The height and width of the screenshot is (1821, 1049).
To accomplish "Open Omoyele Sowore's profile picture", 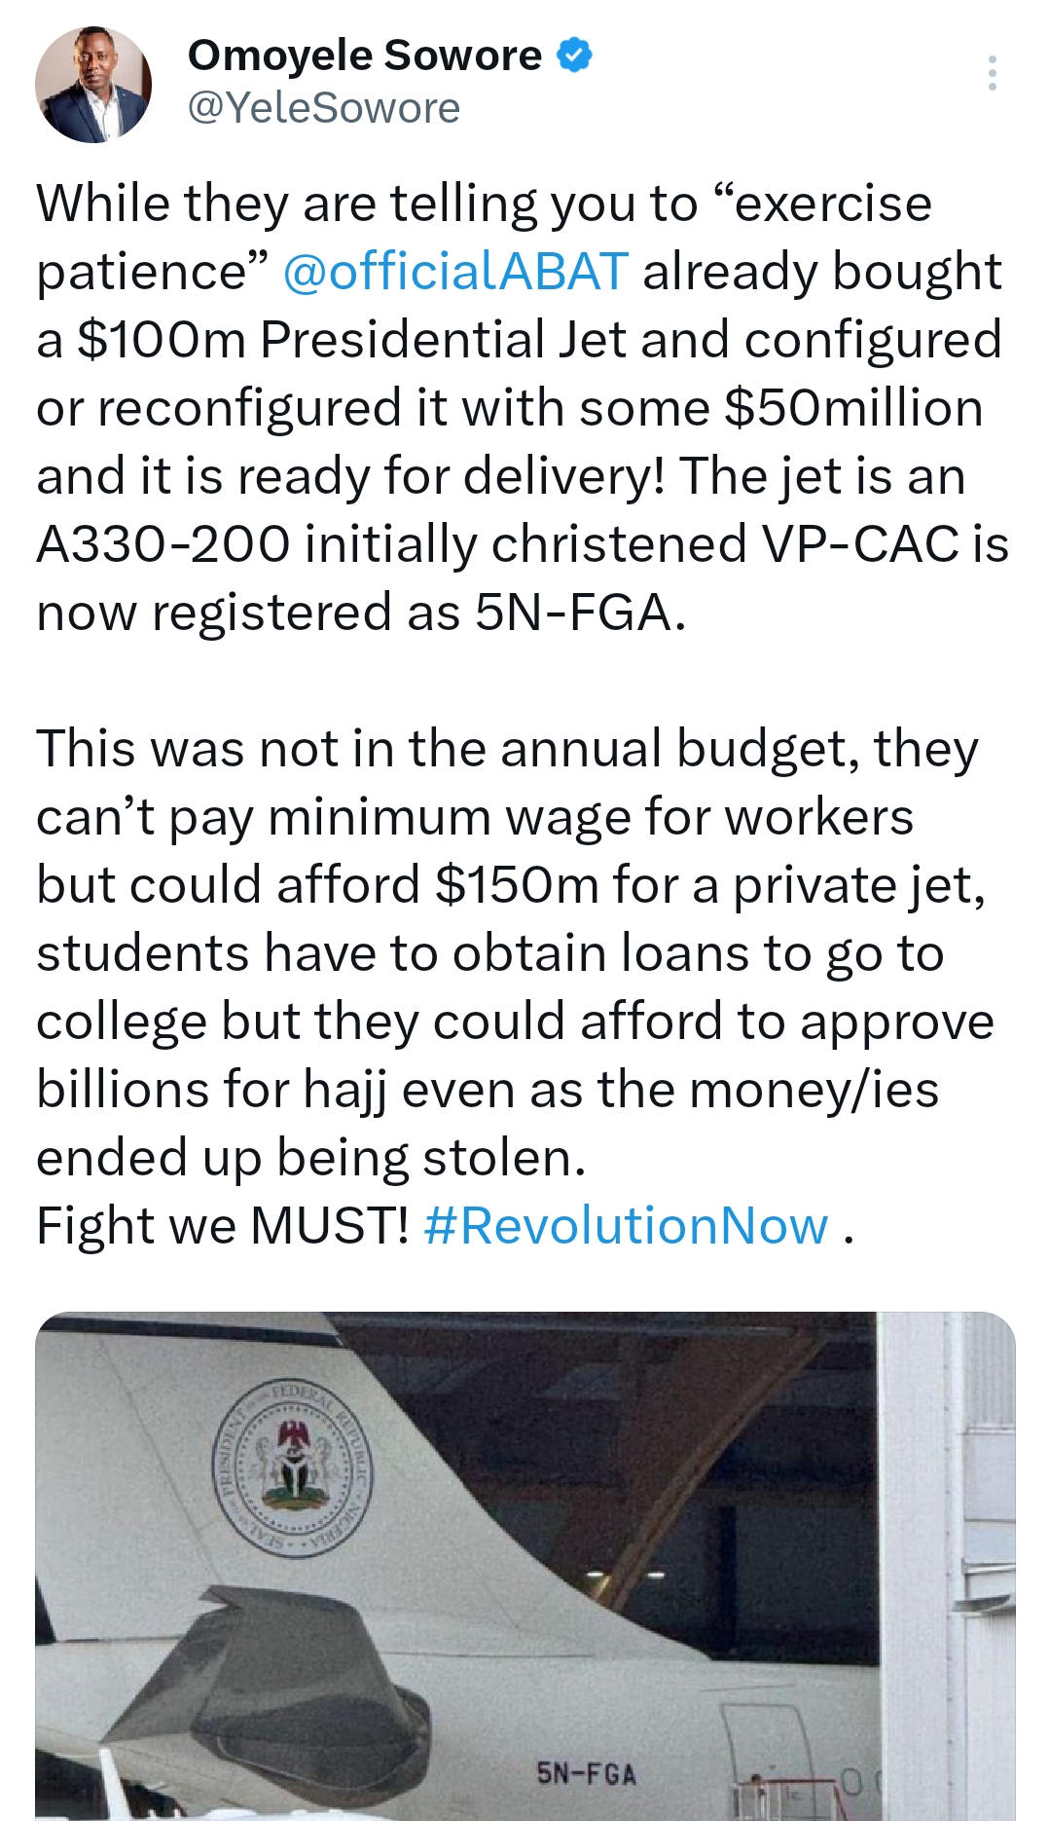I will pyautogui.click(x=93, y=85).
